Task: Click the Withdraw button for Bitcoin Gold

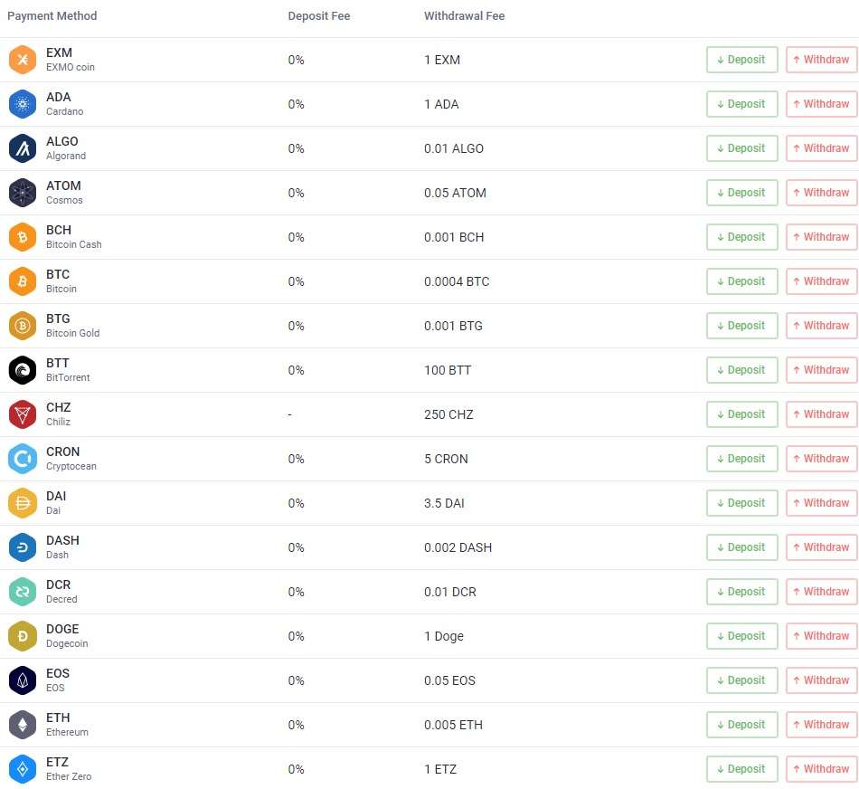Action: pos(821,326)
